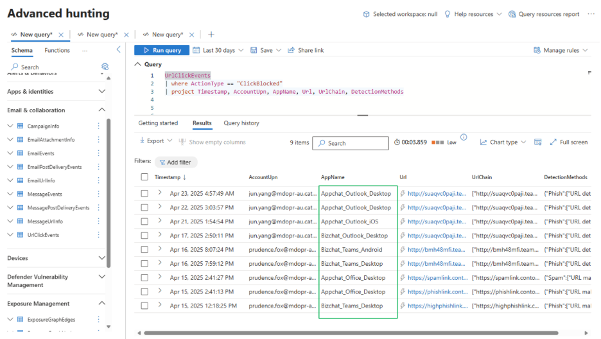Open the Save dropdown arrow

tap(279, 50)
